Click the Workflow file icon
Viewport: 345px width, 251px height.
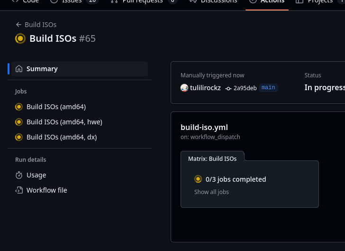pos(19,190)
